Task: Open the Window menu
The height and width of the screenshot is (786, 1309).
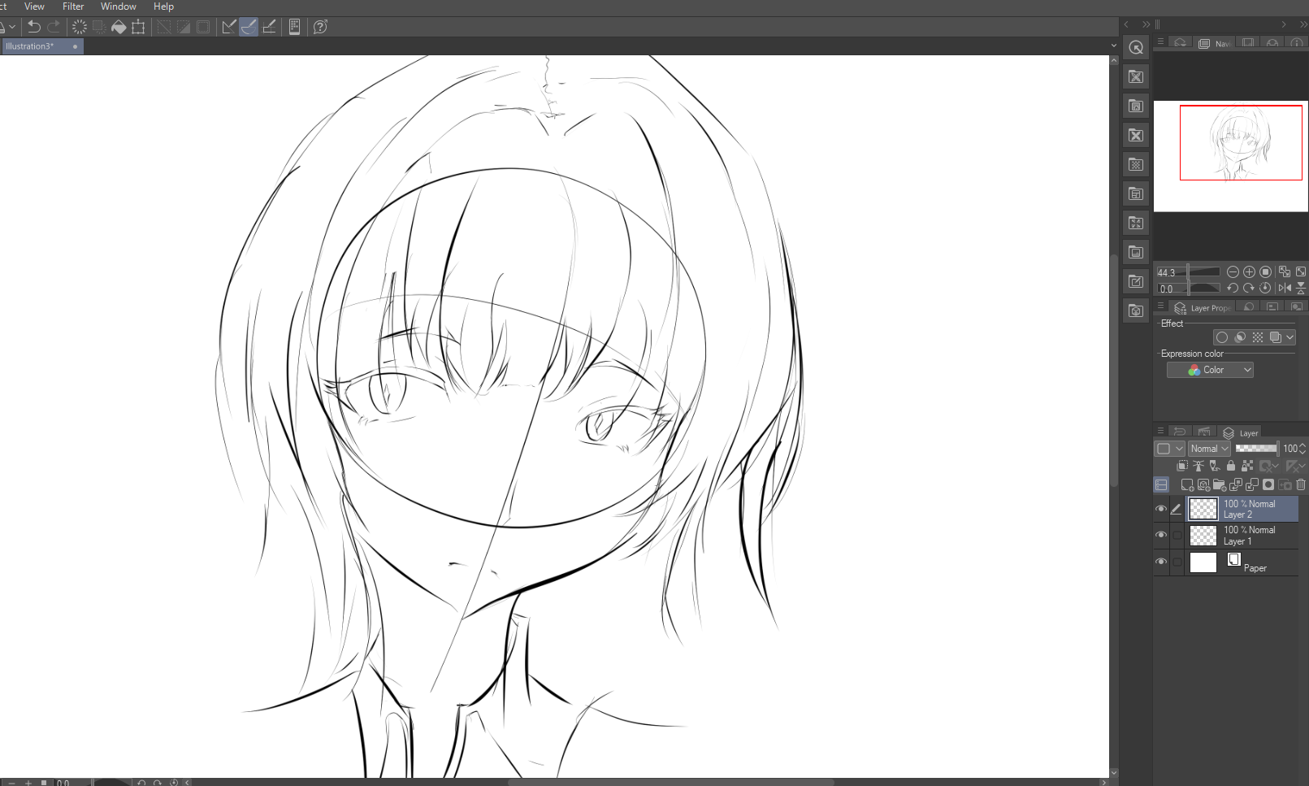Action: coord(118,7)
